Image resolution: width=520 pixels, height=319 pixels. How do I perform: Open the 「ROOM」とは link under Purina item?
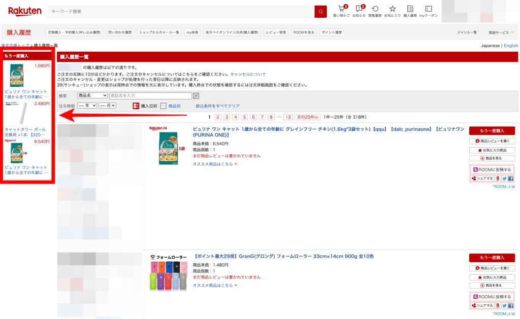pyautogui.click(x=503, y=187)
